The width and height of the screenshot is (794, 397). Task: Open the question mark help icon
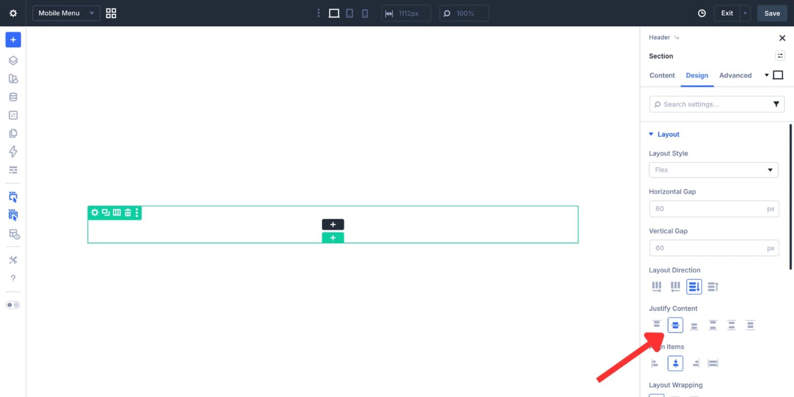[x=13, y=279]
